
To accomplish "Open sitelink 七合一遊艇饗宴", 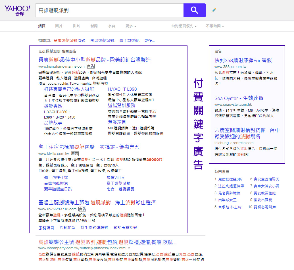I will coord(120,189).
